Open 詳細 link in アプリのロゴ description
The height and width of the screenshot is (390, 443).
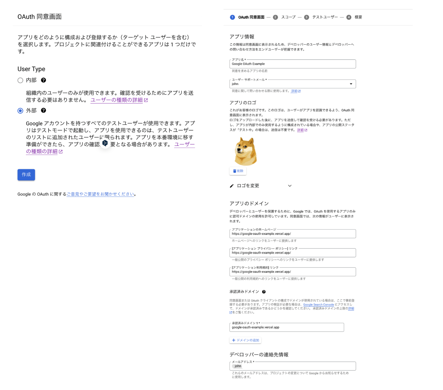pyautogui.click(x=302, y=130)
